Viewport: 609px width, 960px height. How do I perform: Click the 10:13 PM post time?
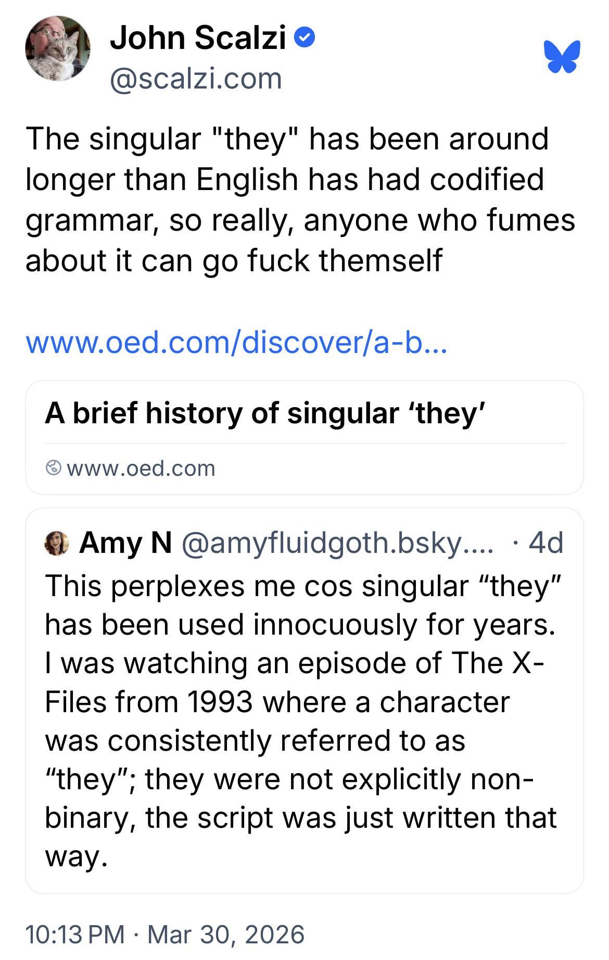pyautogui.click(x=75, y=933)
